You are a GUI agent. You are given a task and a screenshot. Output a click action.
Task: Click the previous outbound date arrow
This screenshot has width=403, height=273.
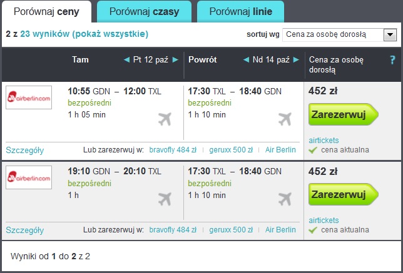(126, 60)
